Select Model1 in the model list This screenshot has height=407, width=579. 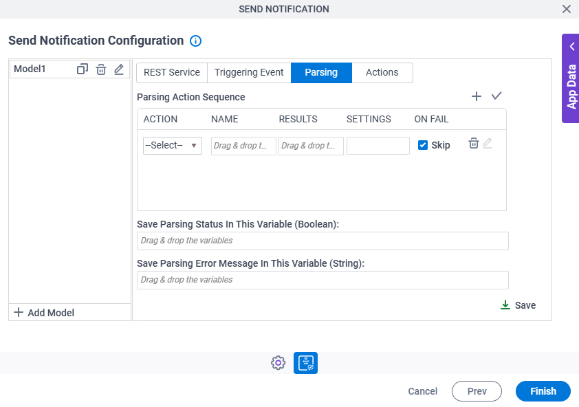click(x=30, y=69)
